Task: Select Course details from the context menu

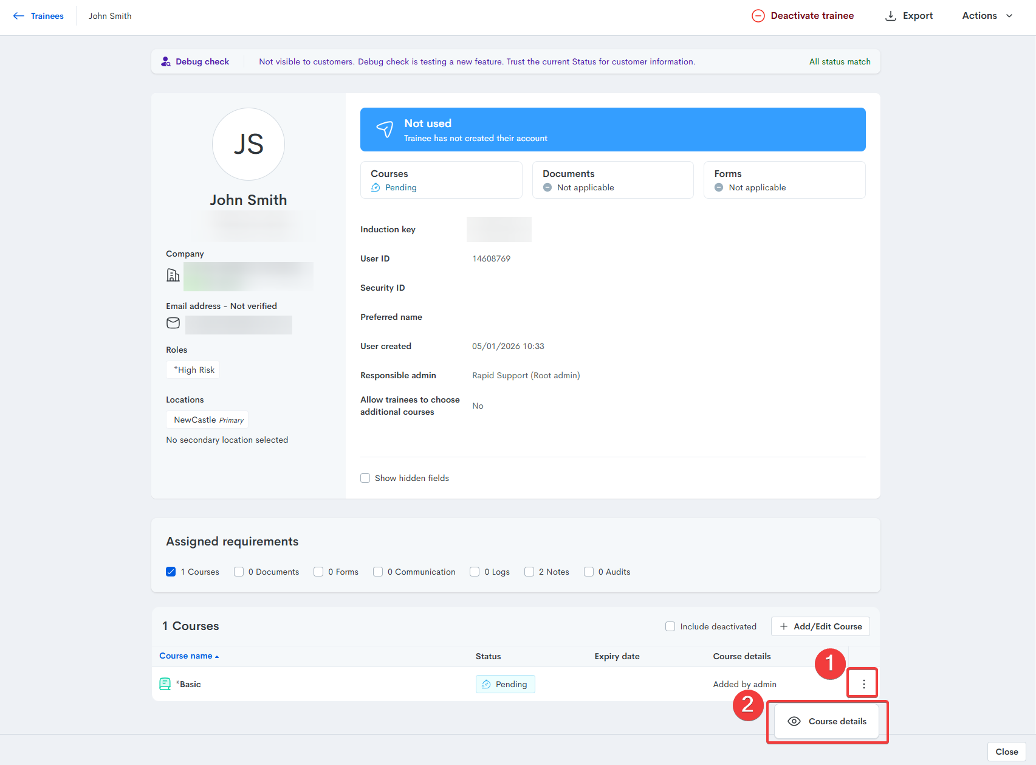Action: pyautogui.click(x=827, y=721)
